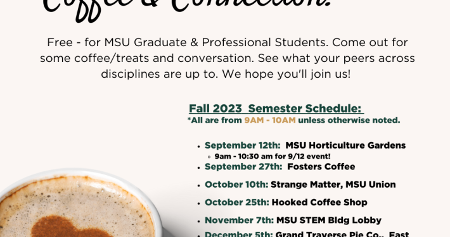Click Strange Matter, MSU Union text
Image resolution: width=450 pixels, height=237 pixels.
coord(333,185)
